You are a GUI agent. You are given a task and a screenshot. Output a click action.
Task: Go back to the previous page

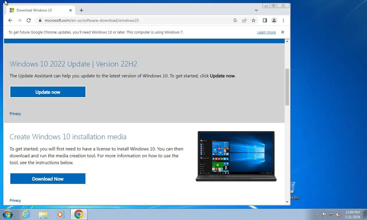click(x=10, y=20)
